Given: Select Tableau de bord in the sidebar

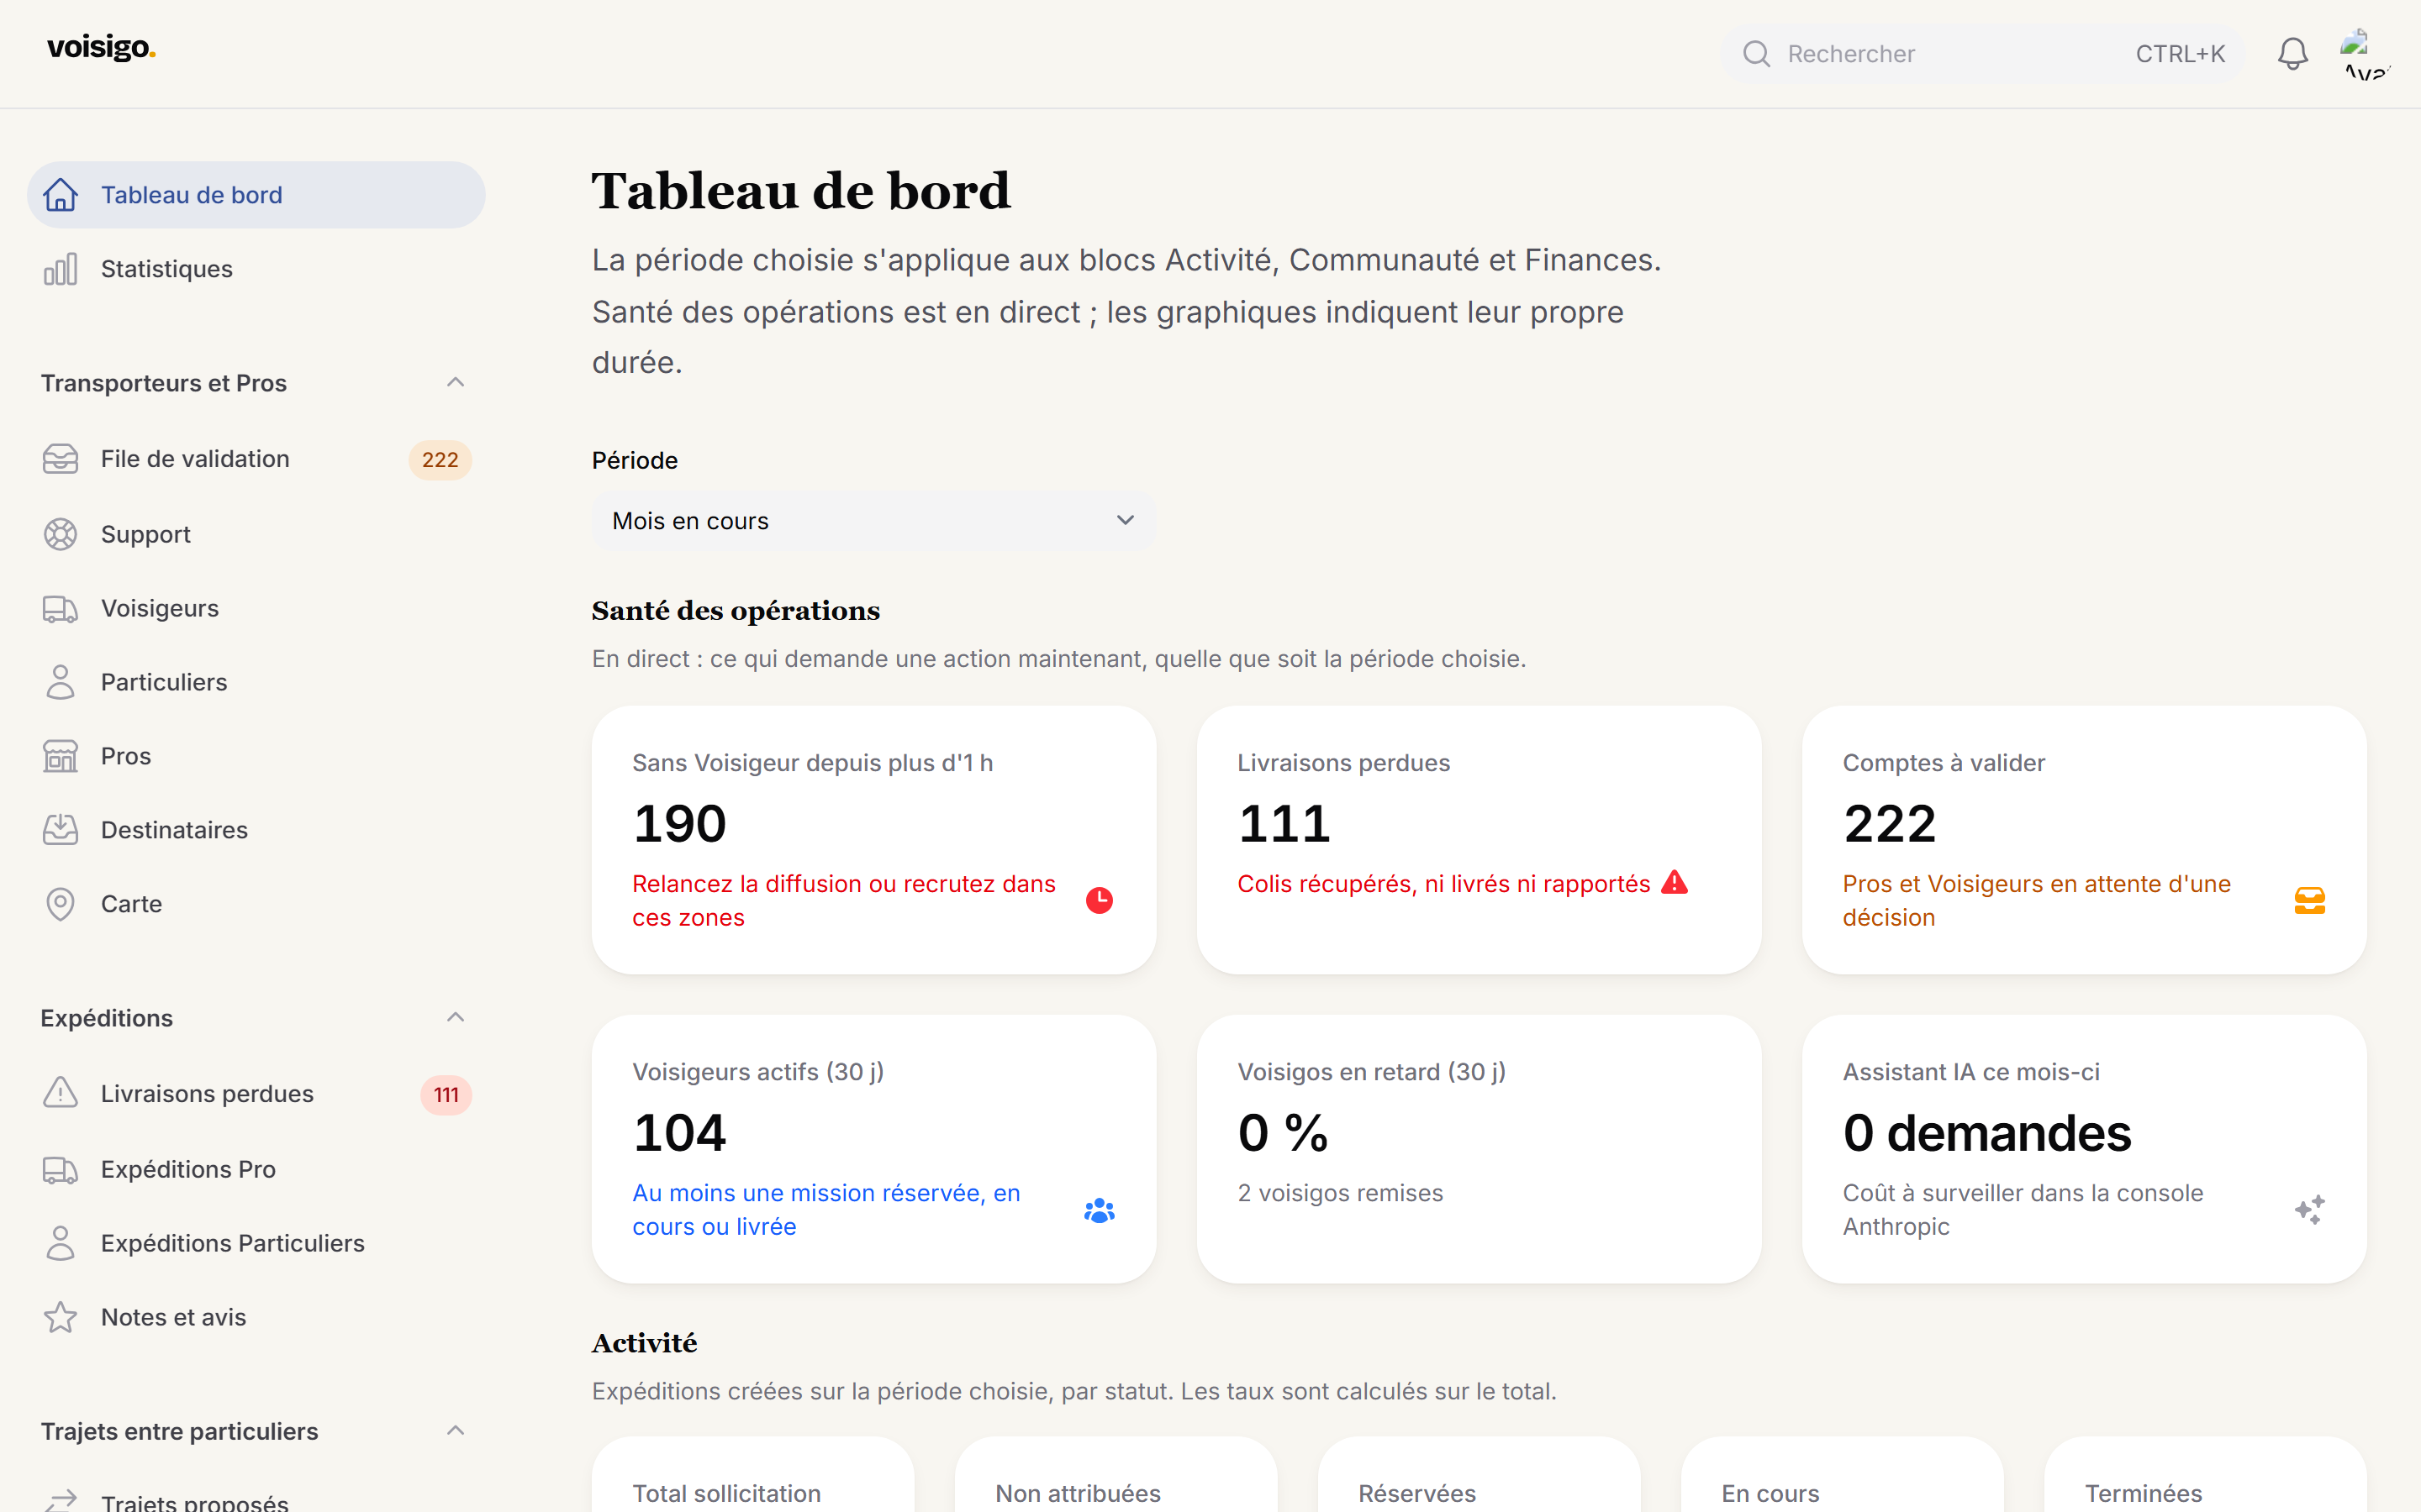Looking at the screenshot, I should click(256, 195).
